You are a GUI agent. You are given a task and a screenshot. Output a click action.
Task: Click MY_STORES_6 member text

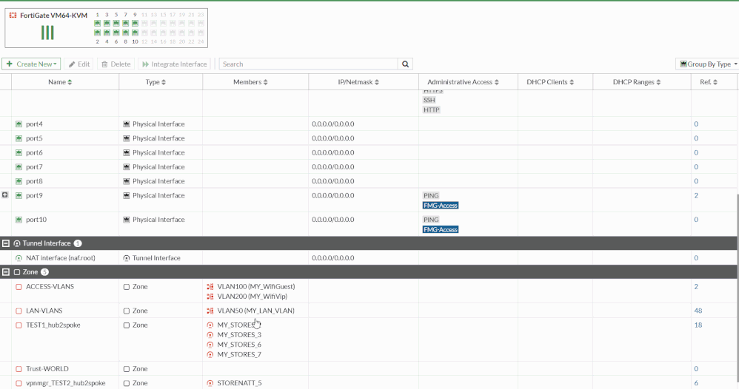click(239, 345)
